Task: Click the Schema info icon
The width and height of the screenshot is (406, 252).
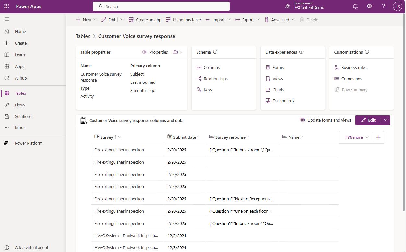Action: (x=215, y=52)
